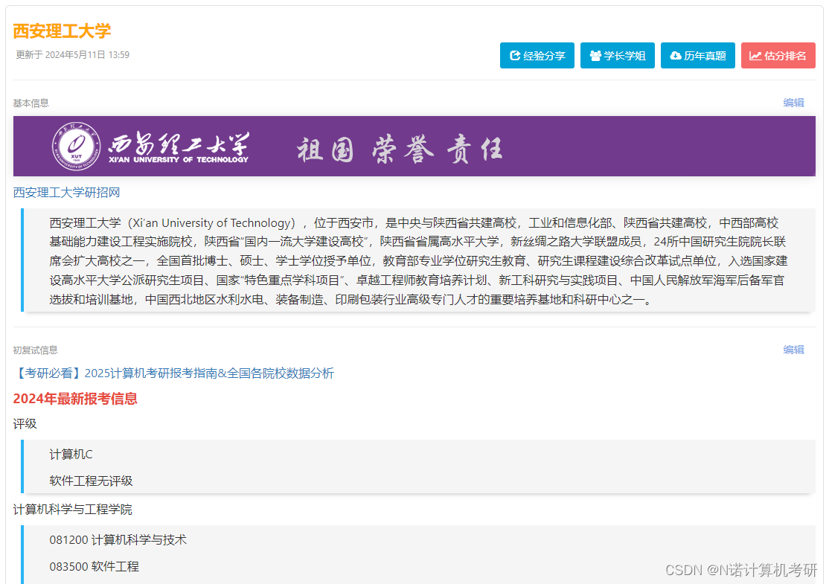Click the 西安理工大学 orange title
Viewport: 829px width, 584px height.
point(62,31)
